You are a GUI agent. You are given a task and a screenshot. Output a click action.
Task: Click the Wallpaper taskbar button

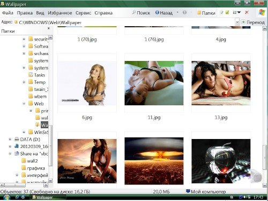pos(48,197)
